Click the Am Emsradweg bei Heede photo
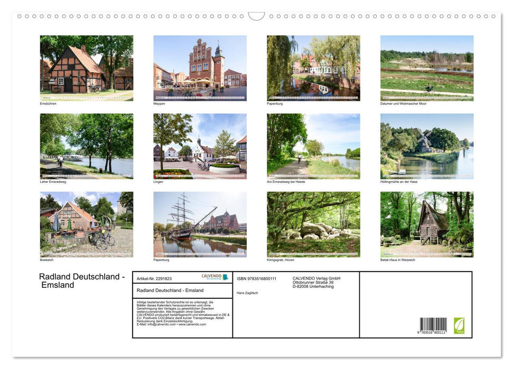Viewport: 513px width, 369px height. (313, 147)
